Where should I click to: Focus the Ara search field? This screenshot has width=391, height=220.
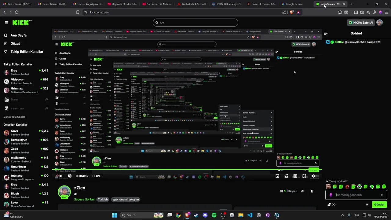tap(195, 23)
